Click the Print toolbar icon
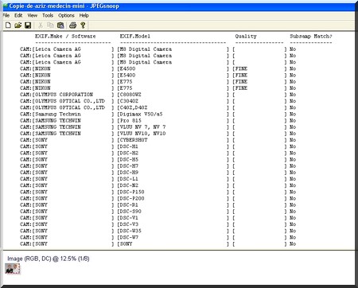The height and width of the screenshot is (288, 358). coord(72,25)
